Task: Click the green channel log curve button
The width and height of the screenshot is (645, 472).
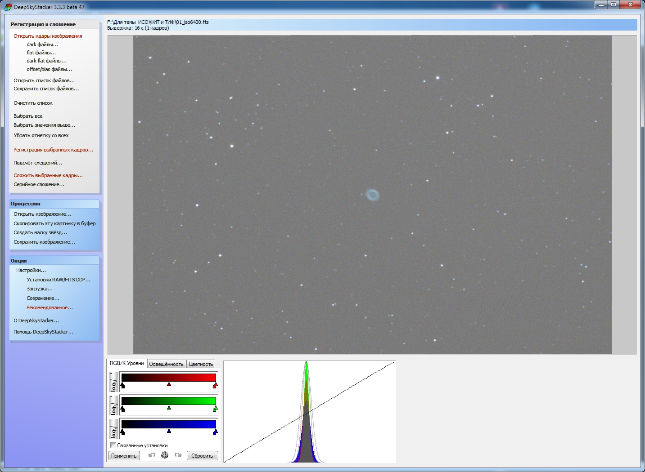Action: click(x=113, y=405)
